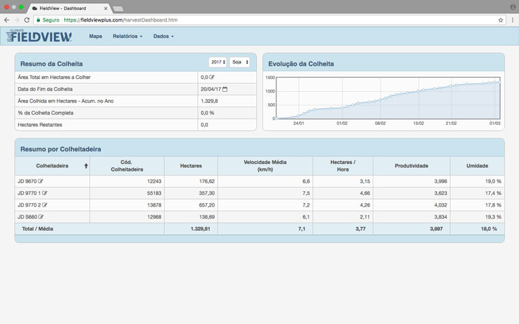This screenshot has width=519, height=324.
Task: Edit the JD S660 harvester name icon
Action: pos(41,217)
